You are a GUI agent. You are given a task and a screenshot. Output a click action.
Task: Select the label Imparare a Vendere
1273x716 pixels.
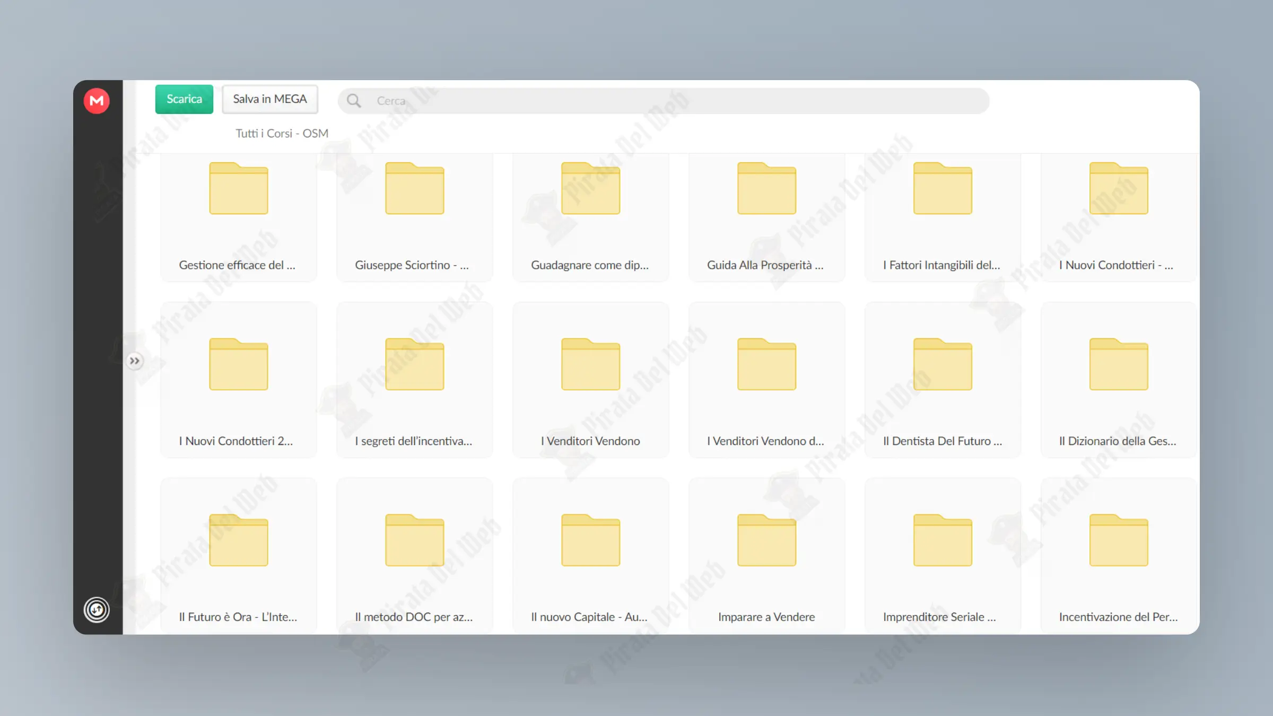pyautogui.click(x=767, y=617)
